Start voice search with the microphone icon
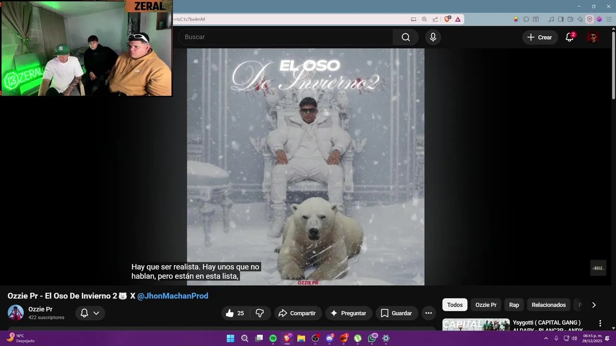Image resolution: width=616 pixels, height=346 pixels. pyautogui.click(x=433, y=37)
